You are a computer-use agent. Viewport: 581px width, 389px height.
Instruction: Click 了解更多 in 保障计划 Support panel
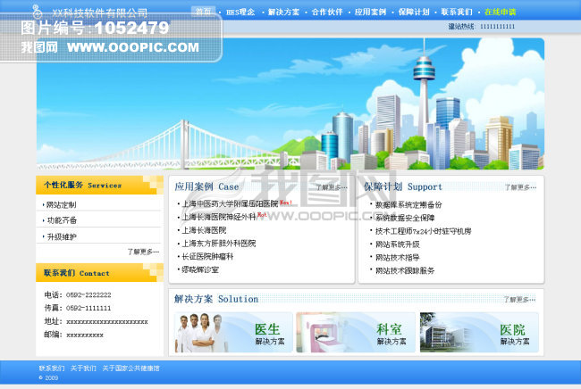click(520, 187)
